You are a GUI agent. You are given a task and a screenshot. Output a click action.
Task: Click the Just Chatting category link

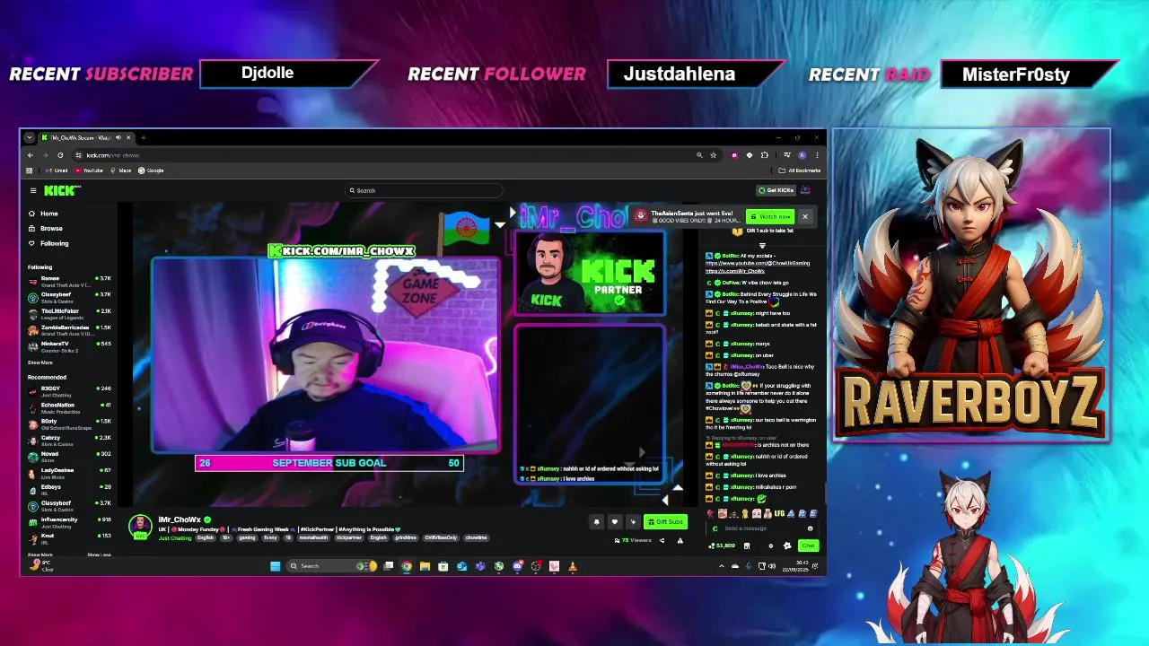(175, 537)
